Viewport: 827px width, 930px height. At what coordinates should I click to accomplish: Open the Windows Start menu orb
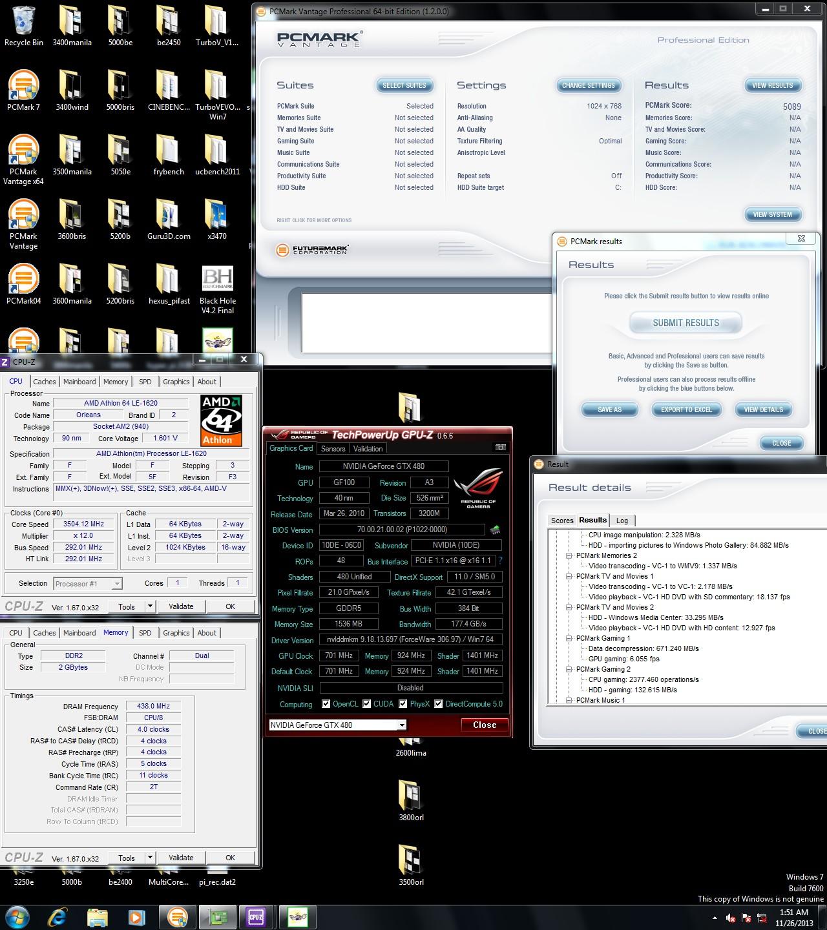point(17,917)
